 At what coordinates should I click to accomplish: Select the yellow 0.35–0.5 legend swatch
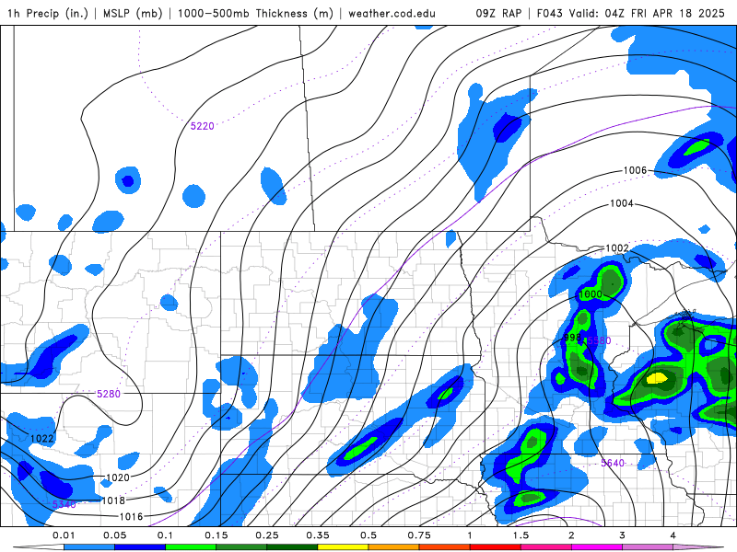click(x=343, y=547)
